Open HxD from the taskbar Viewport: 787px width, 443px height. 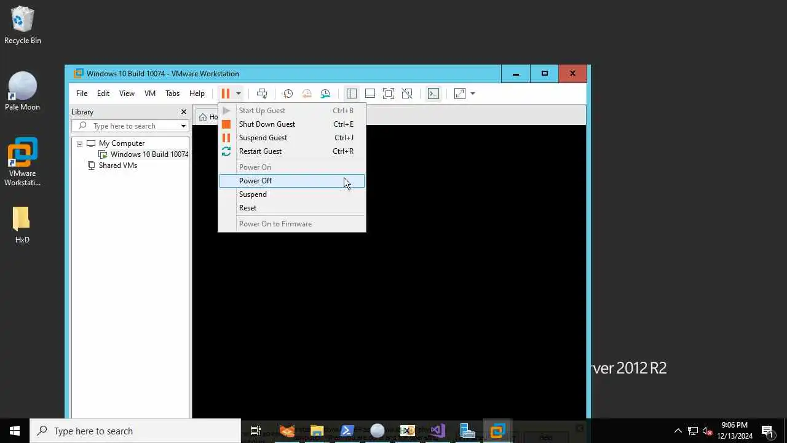point(407,431)
